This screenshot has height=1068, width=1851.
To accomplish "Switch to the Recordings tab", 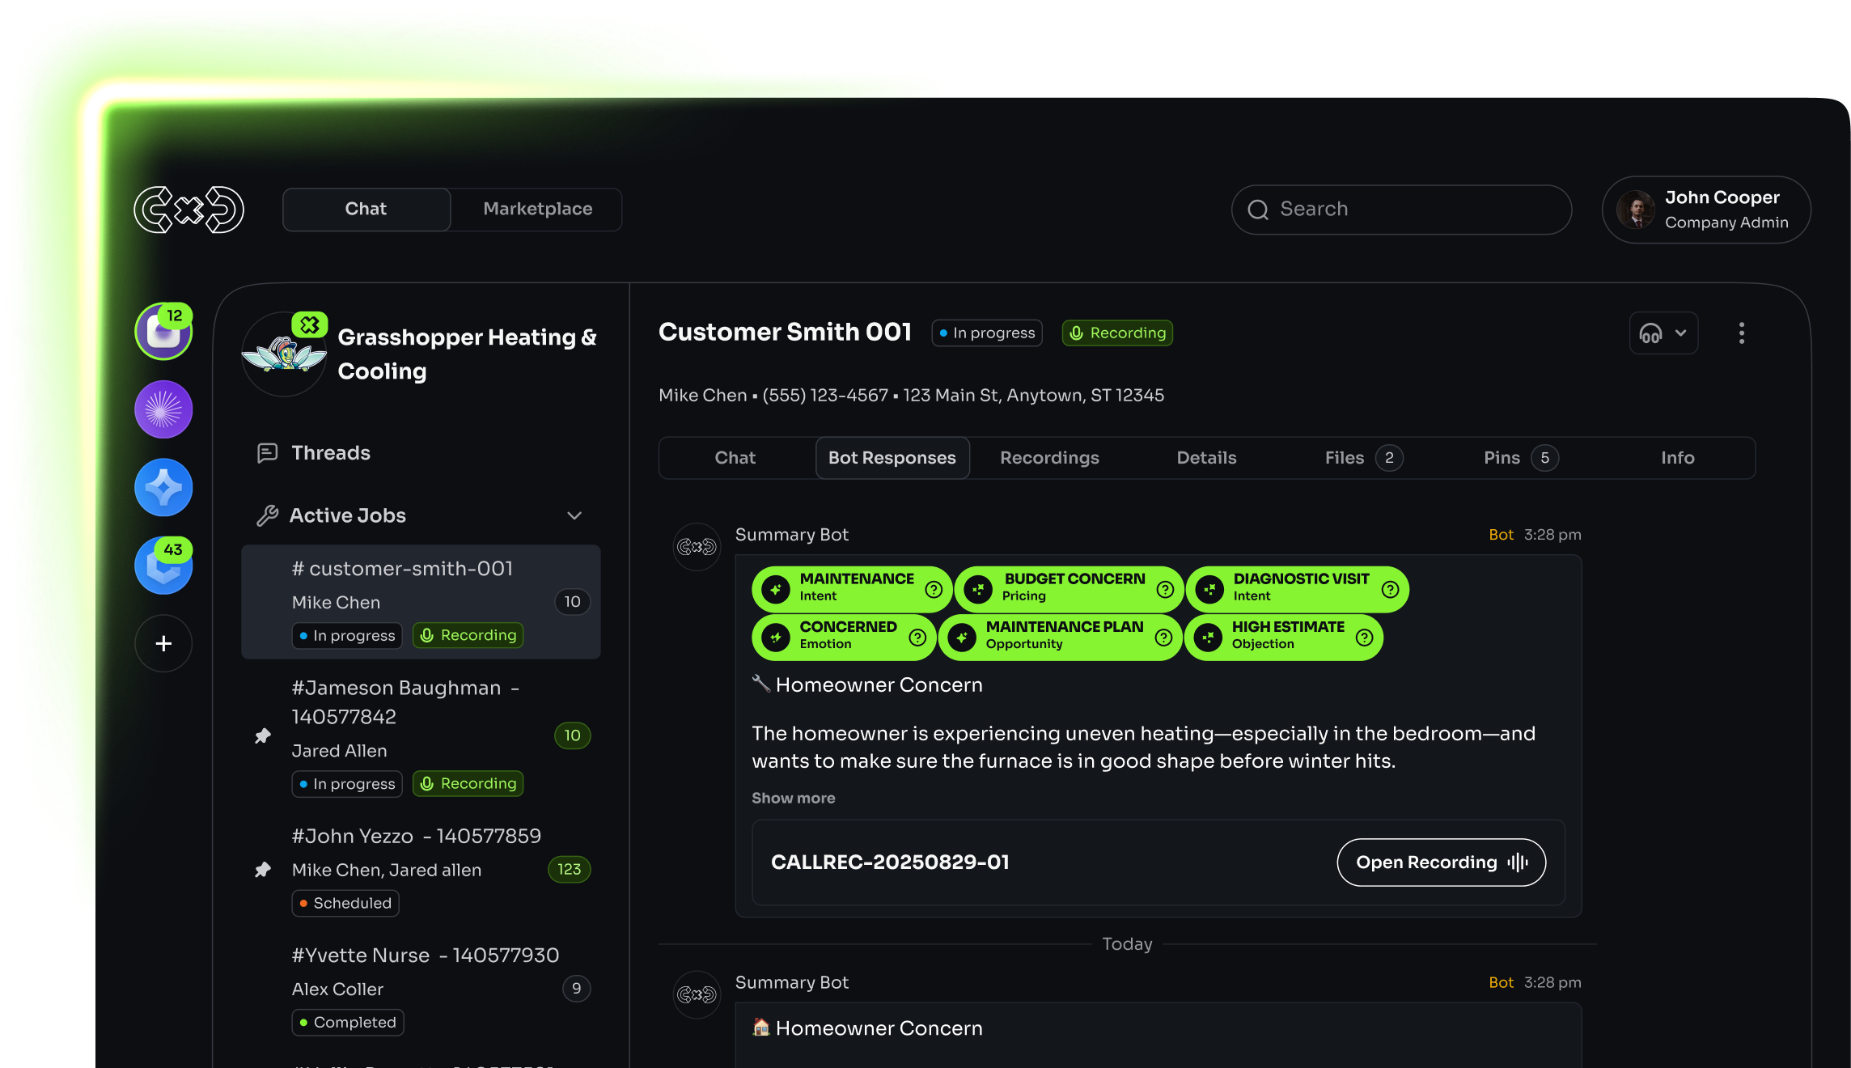I will pos(1049,458).
